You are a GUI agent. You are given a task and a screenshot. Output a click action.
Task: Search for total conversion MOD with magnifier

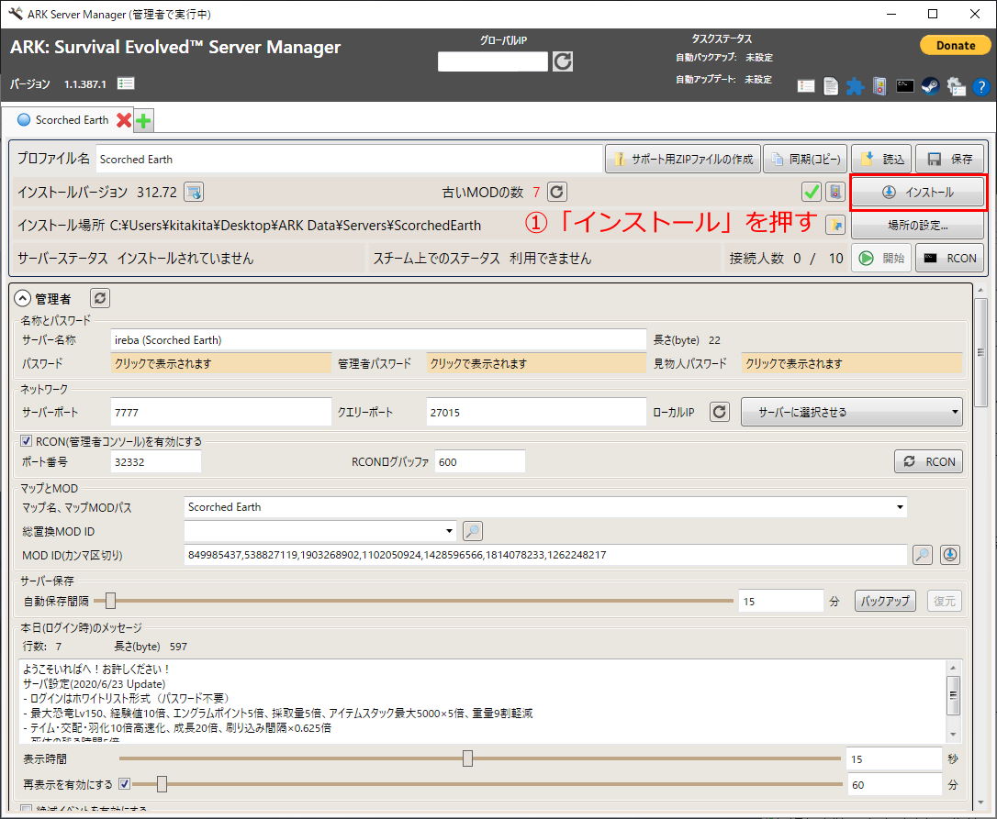pos(473,530)
